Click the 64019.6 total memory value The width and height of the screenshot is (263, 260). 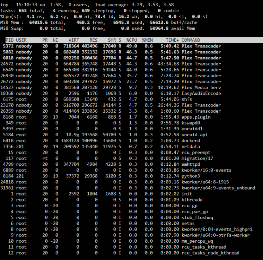pyautogui.click(x=38, y=23)
